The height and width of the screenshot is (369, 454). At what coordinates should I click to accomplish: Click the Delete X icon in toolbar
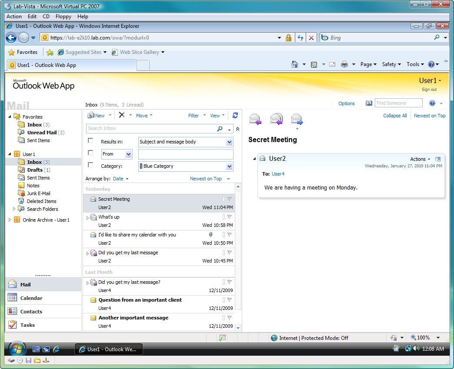122,115
